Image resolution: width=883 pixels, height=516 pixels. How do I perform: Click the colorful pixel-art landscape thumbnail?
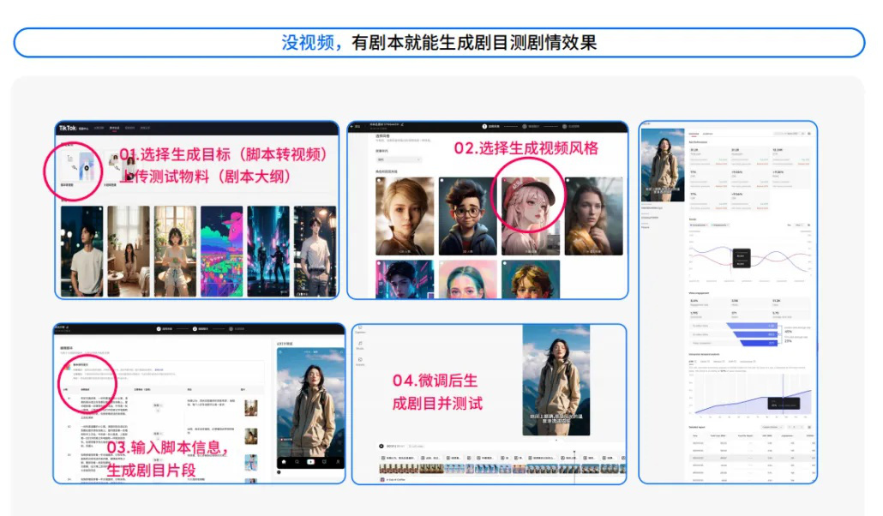pos(221,250)
